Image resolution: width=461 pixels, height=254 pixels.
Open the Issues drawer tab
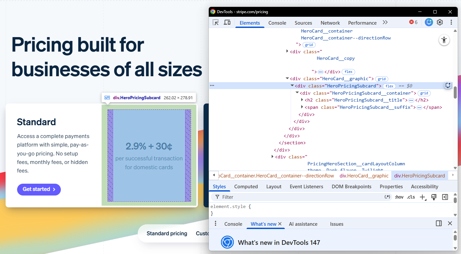(337, 224)
